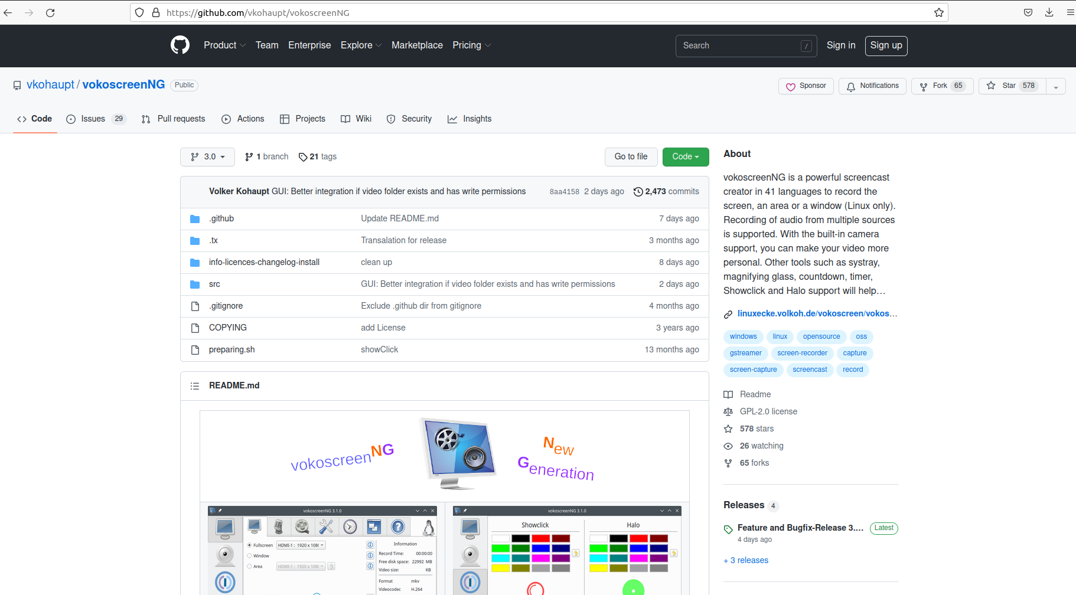Screen dimensions: 1076x595
Task: Star the repository with the Star button
Action: pos(1012,86)
